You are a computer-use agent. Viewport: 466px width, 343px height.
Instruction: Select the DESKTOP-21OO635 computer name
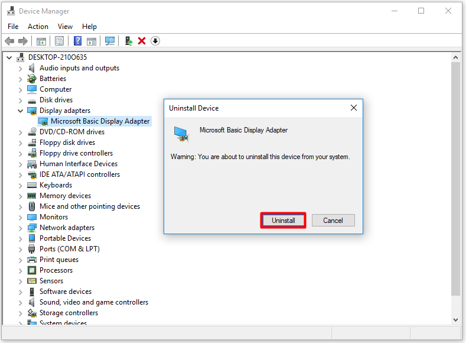pos(58,57)
